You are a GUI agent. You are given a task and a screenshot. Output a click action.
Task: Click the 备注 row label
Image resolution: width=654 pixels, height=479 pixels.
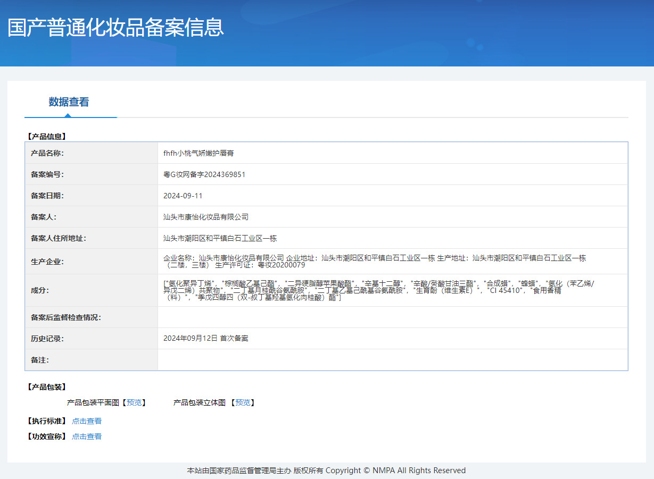click(40, 360)
